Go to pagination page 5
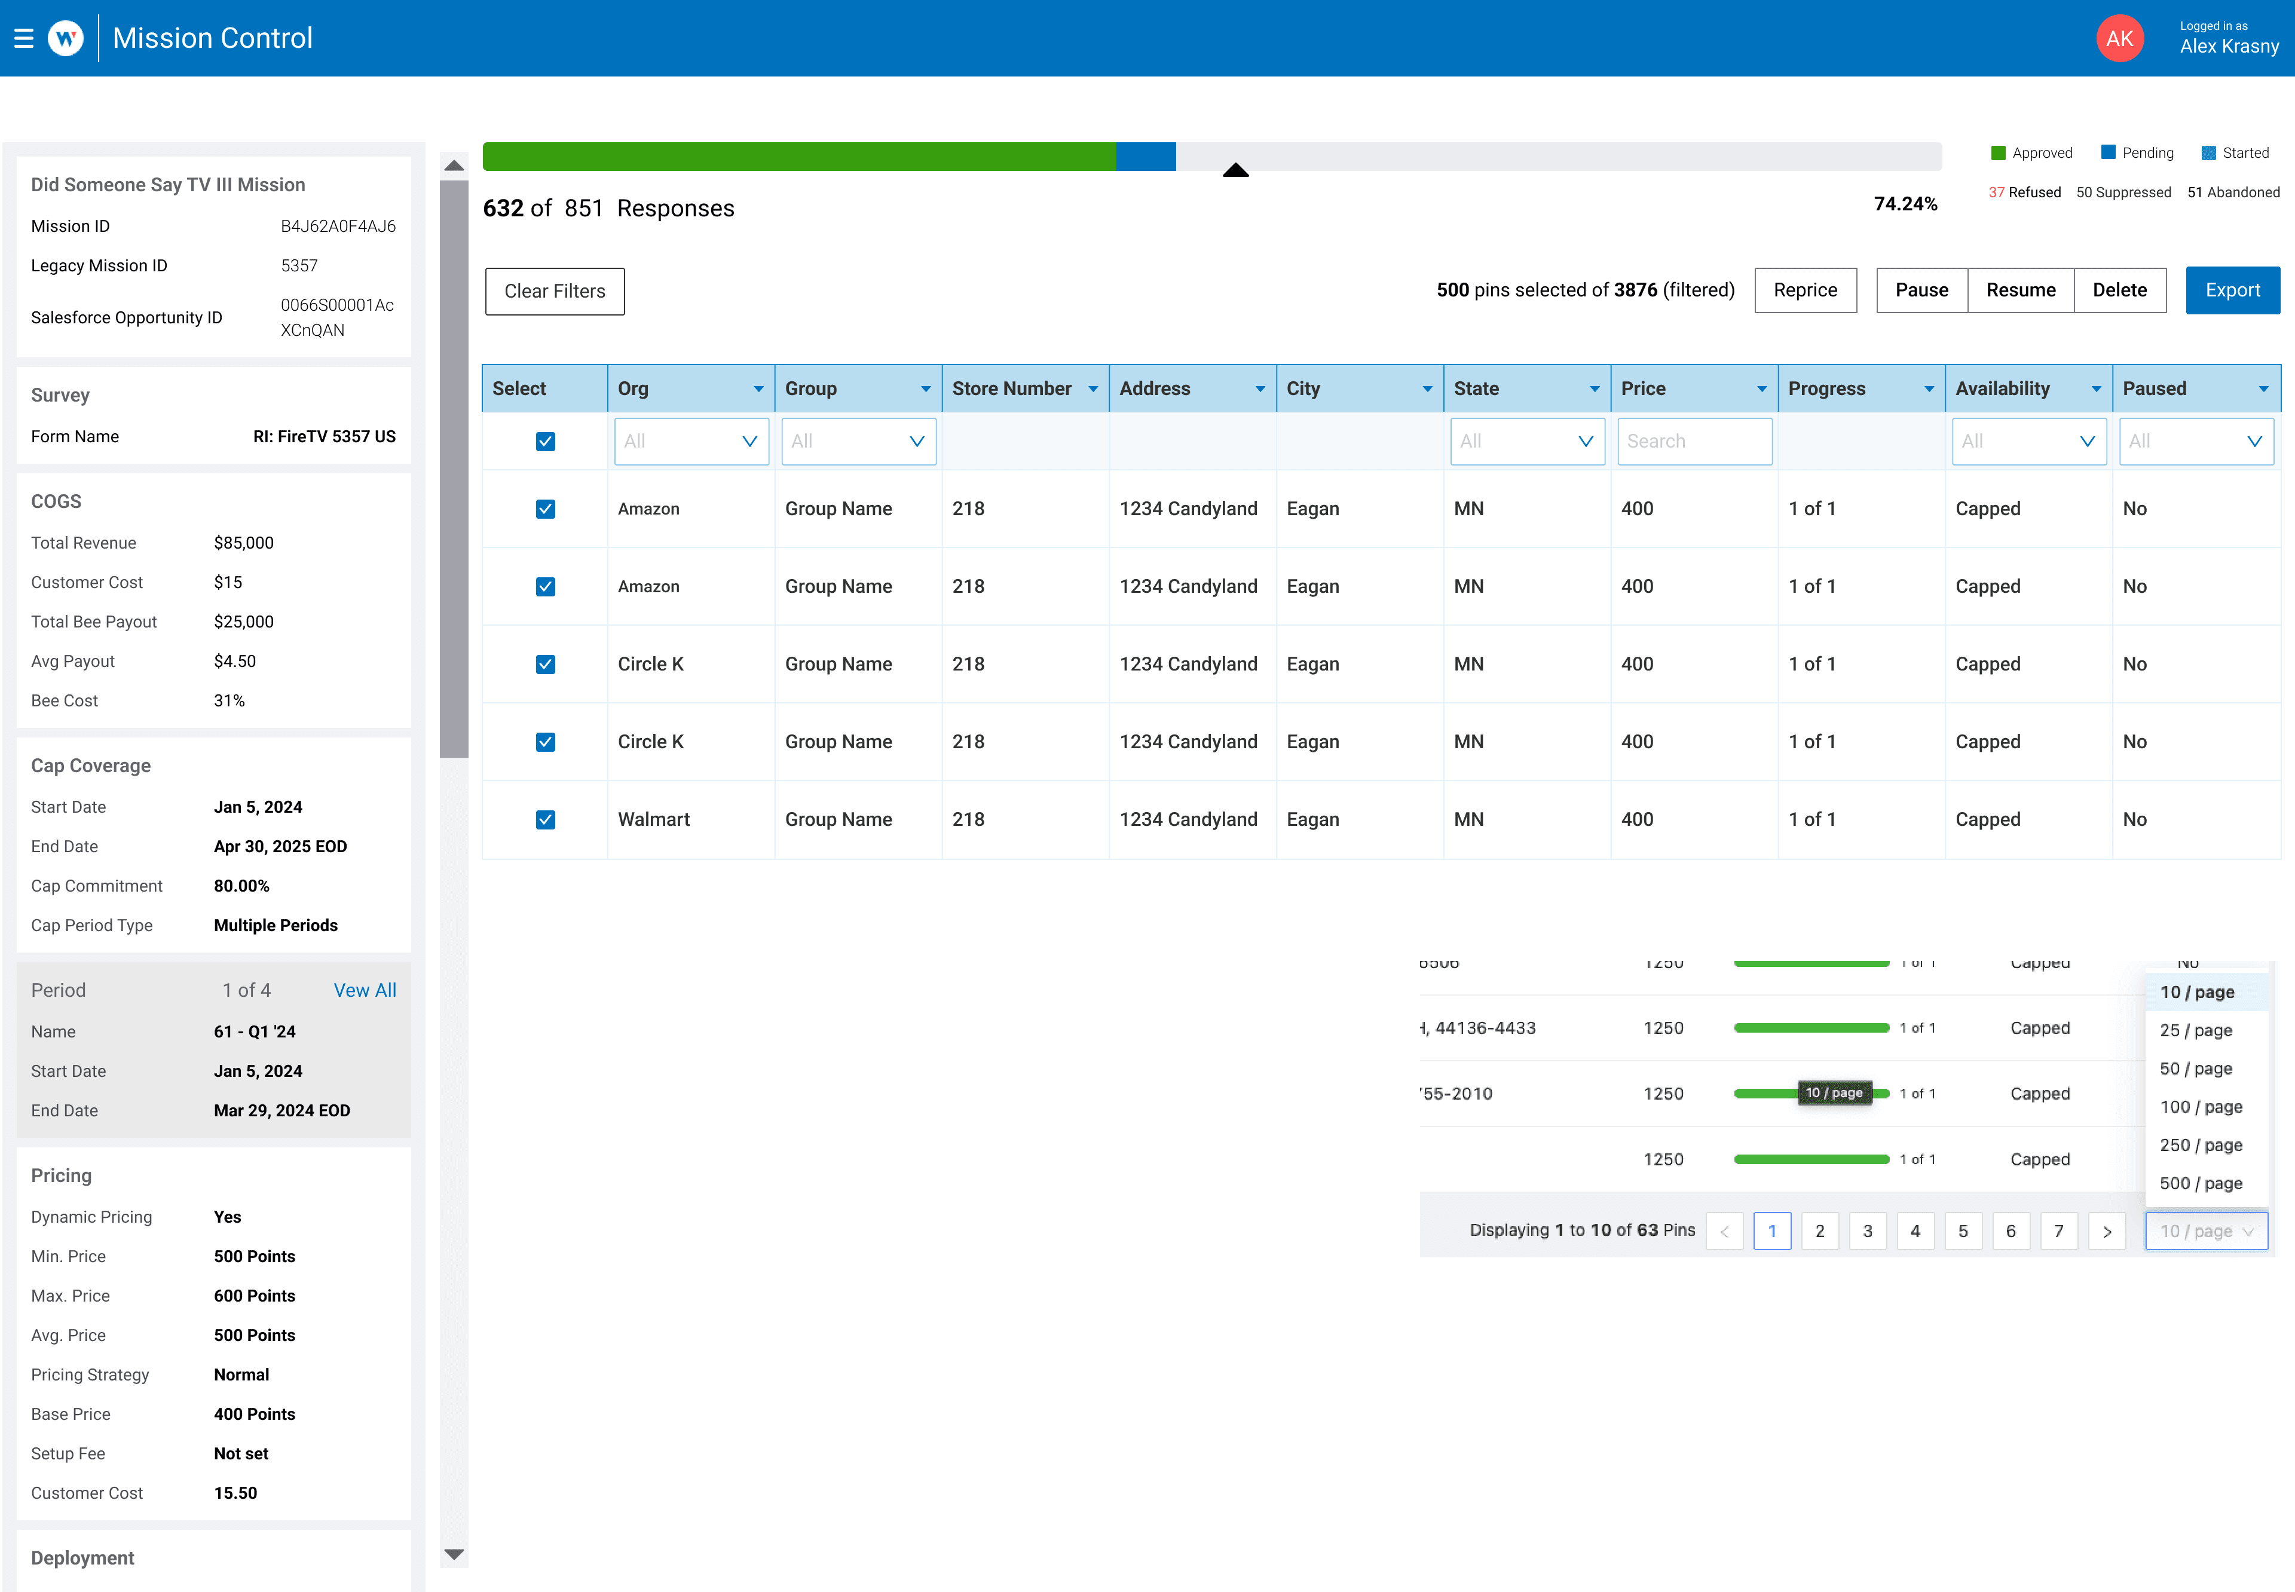This screenshot has width=2295, height=1592. (x=1963, y=1231)
